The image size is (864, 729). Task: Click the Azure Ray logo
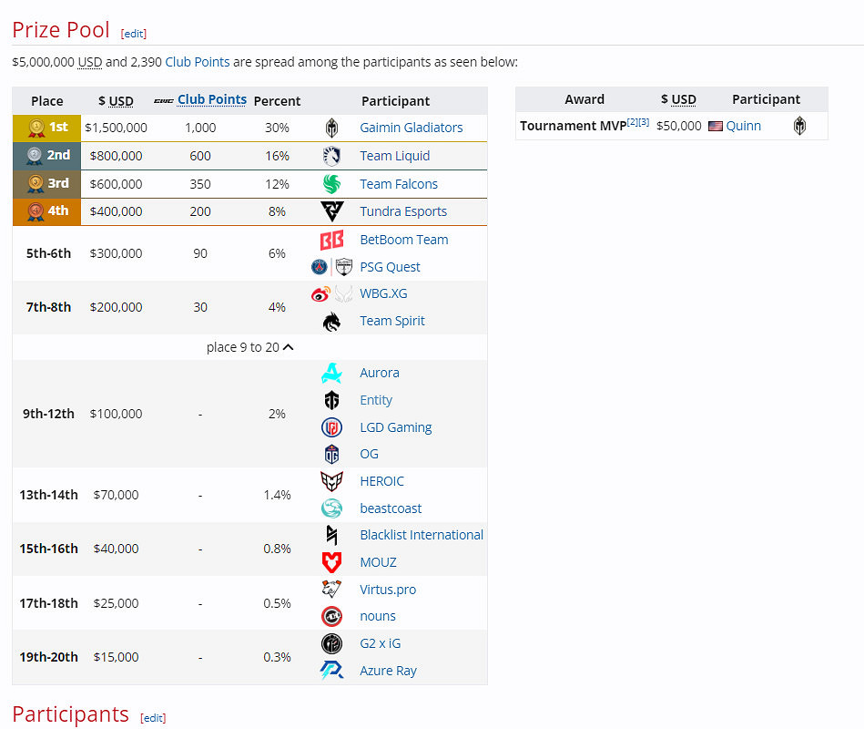[x=332, y=670]
